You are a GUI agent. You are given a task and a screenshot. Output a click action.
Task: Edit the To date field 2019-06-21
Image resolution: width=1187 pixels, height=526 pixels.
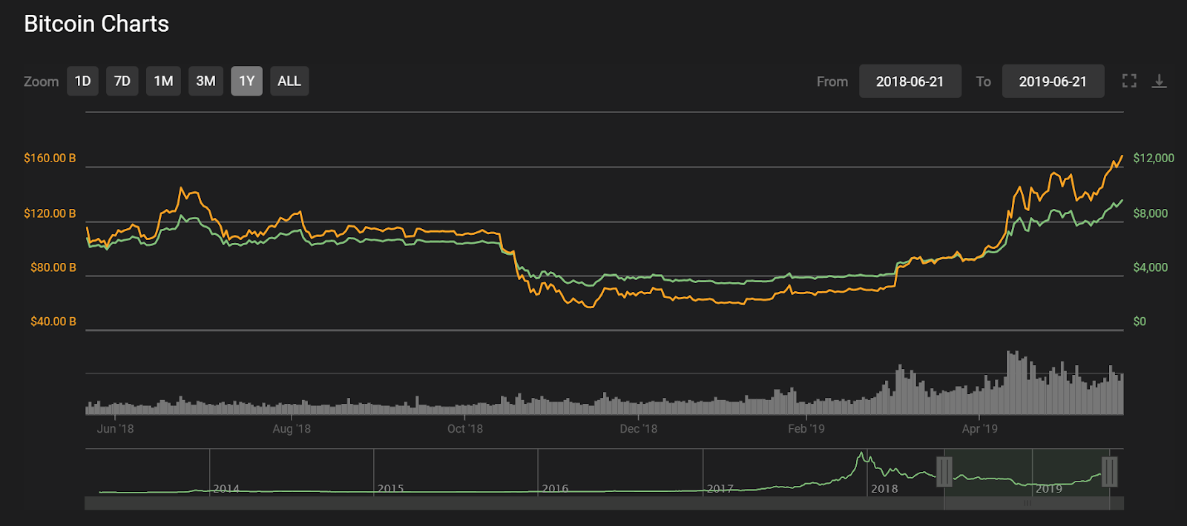(1053, 81)
